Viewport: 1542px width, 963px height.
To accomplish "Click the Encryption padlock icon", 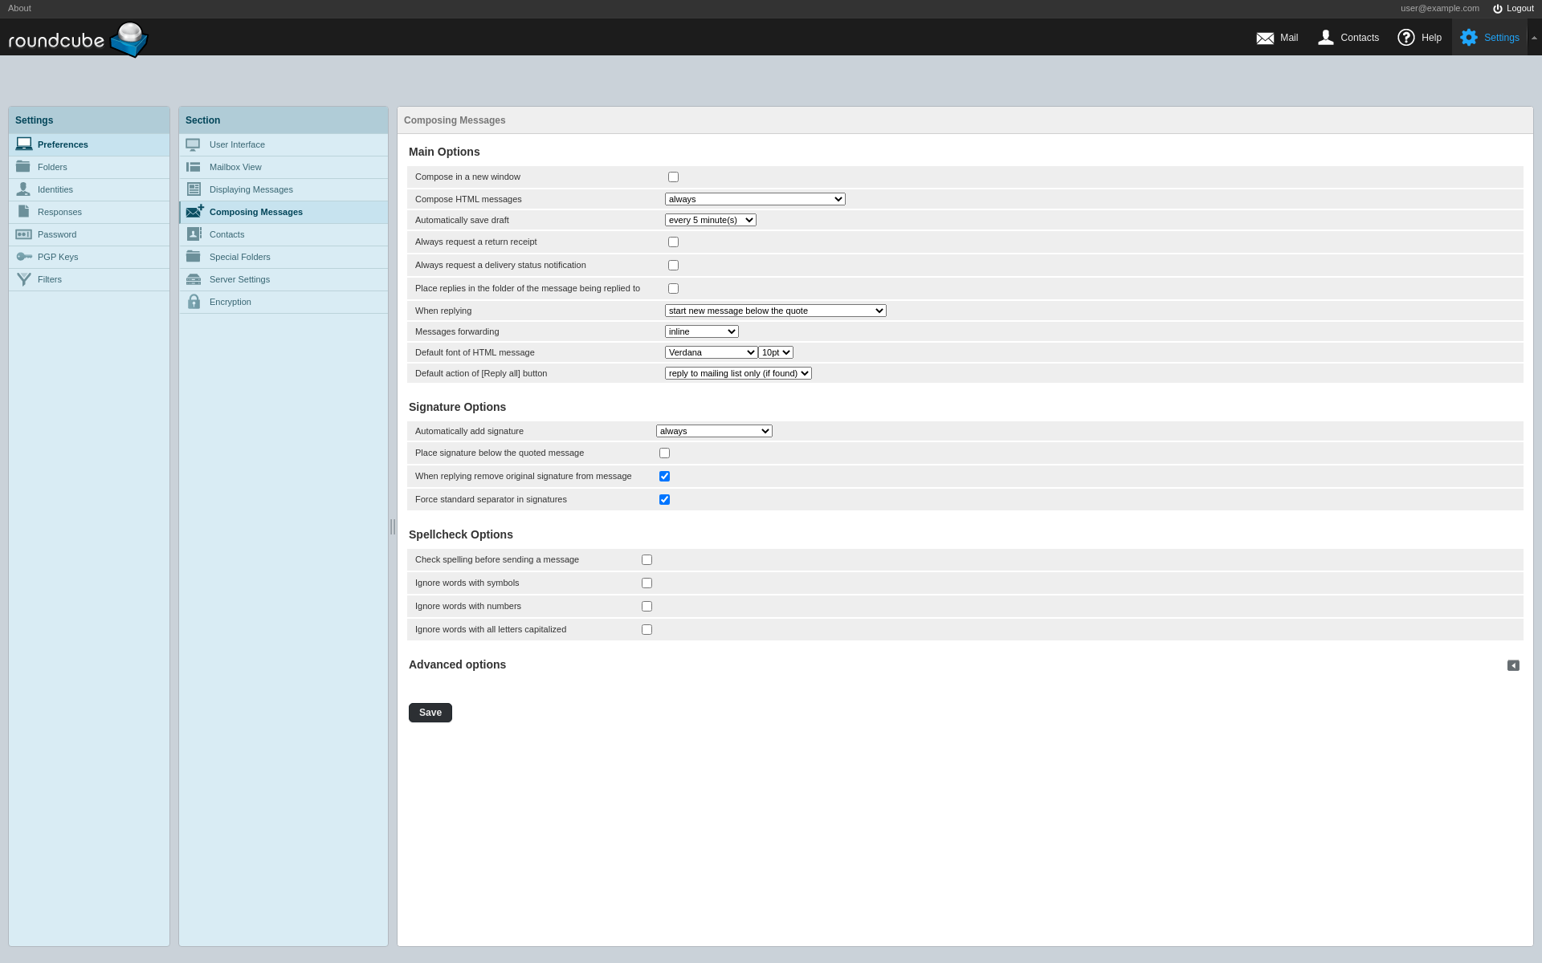I will pyautogui.click(x=194, y=302).
